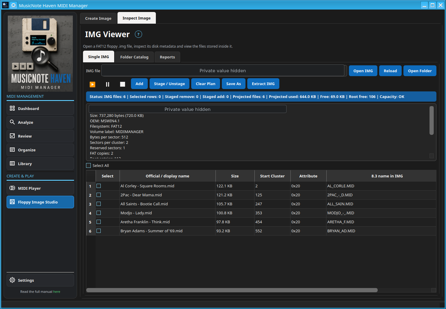This screenshot has height=309, width=446.
Task: Open the Library section
Action: click(40, 164)
